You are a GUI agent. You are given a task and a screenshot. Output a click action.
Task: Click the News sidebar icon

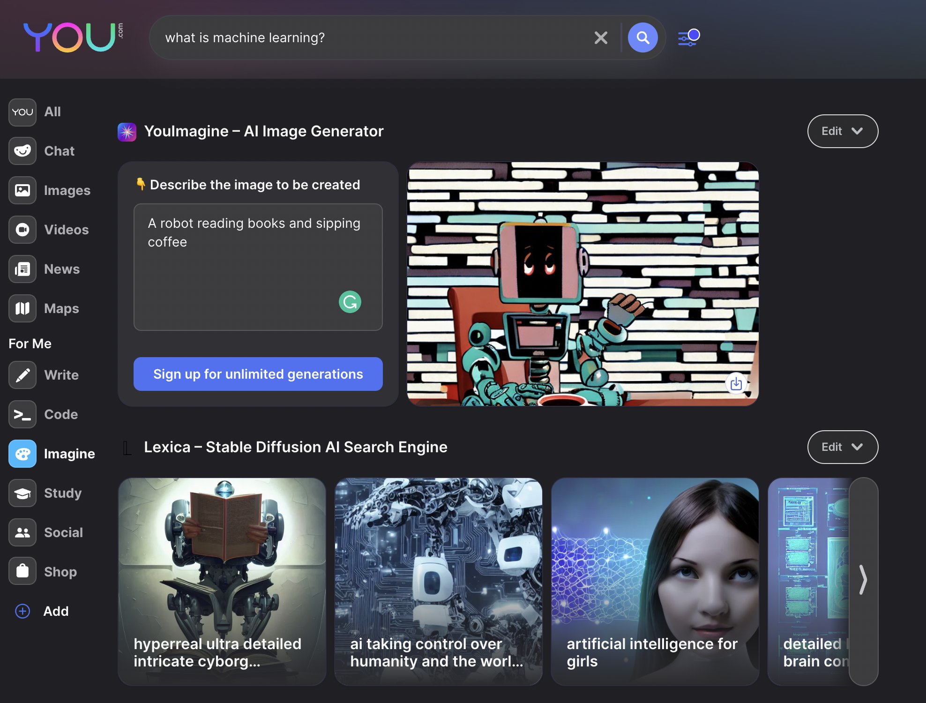click(x=22, y=269)
